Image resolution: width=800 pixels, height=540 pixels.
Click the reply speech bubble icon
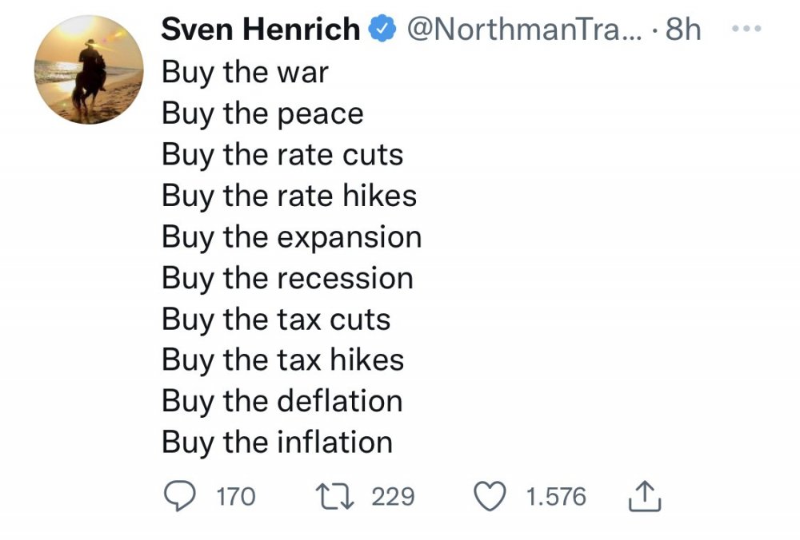(x=180, y=497)
